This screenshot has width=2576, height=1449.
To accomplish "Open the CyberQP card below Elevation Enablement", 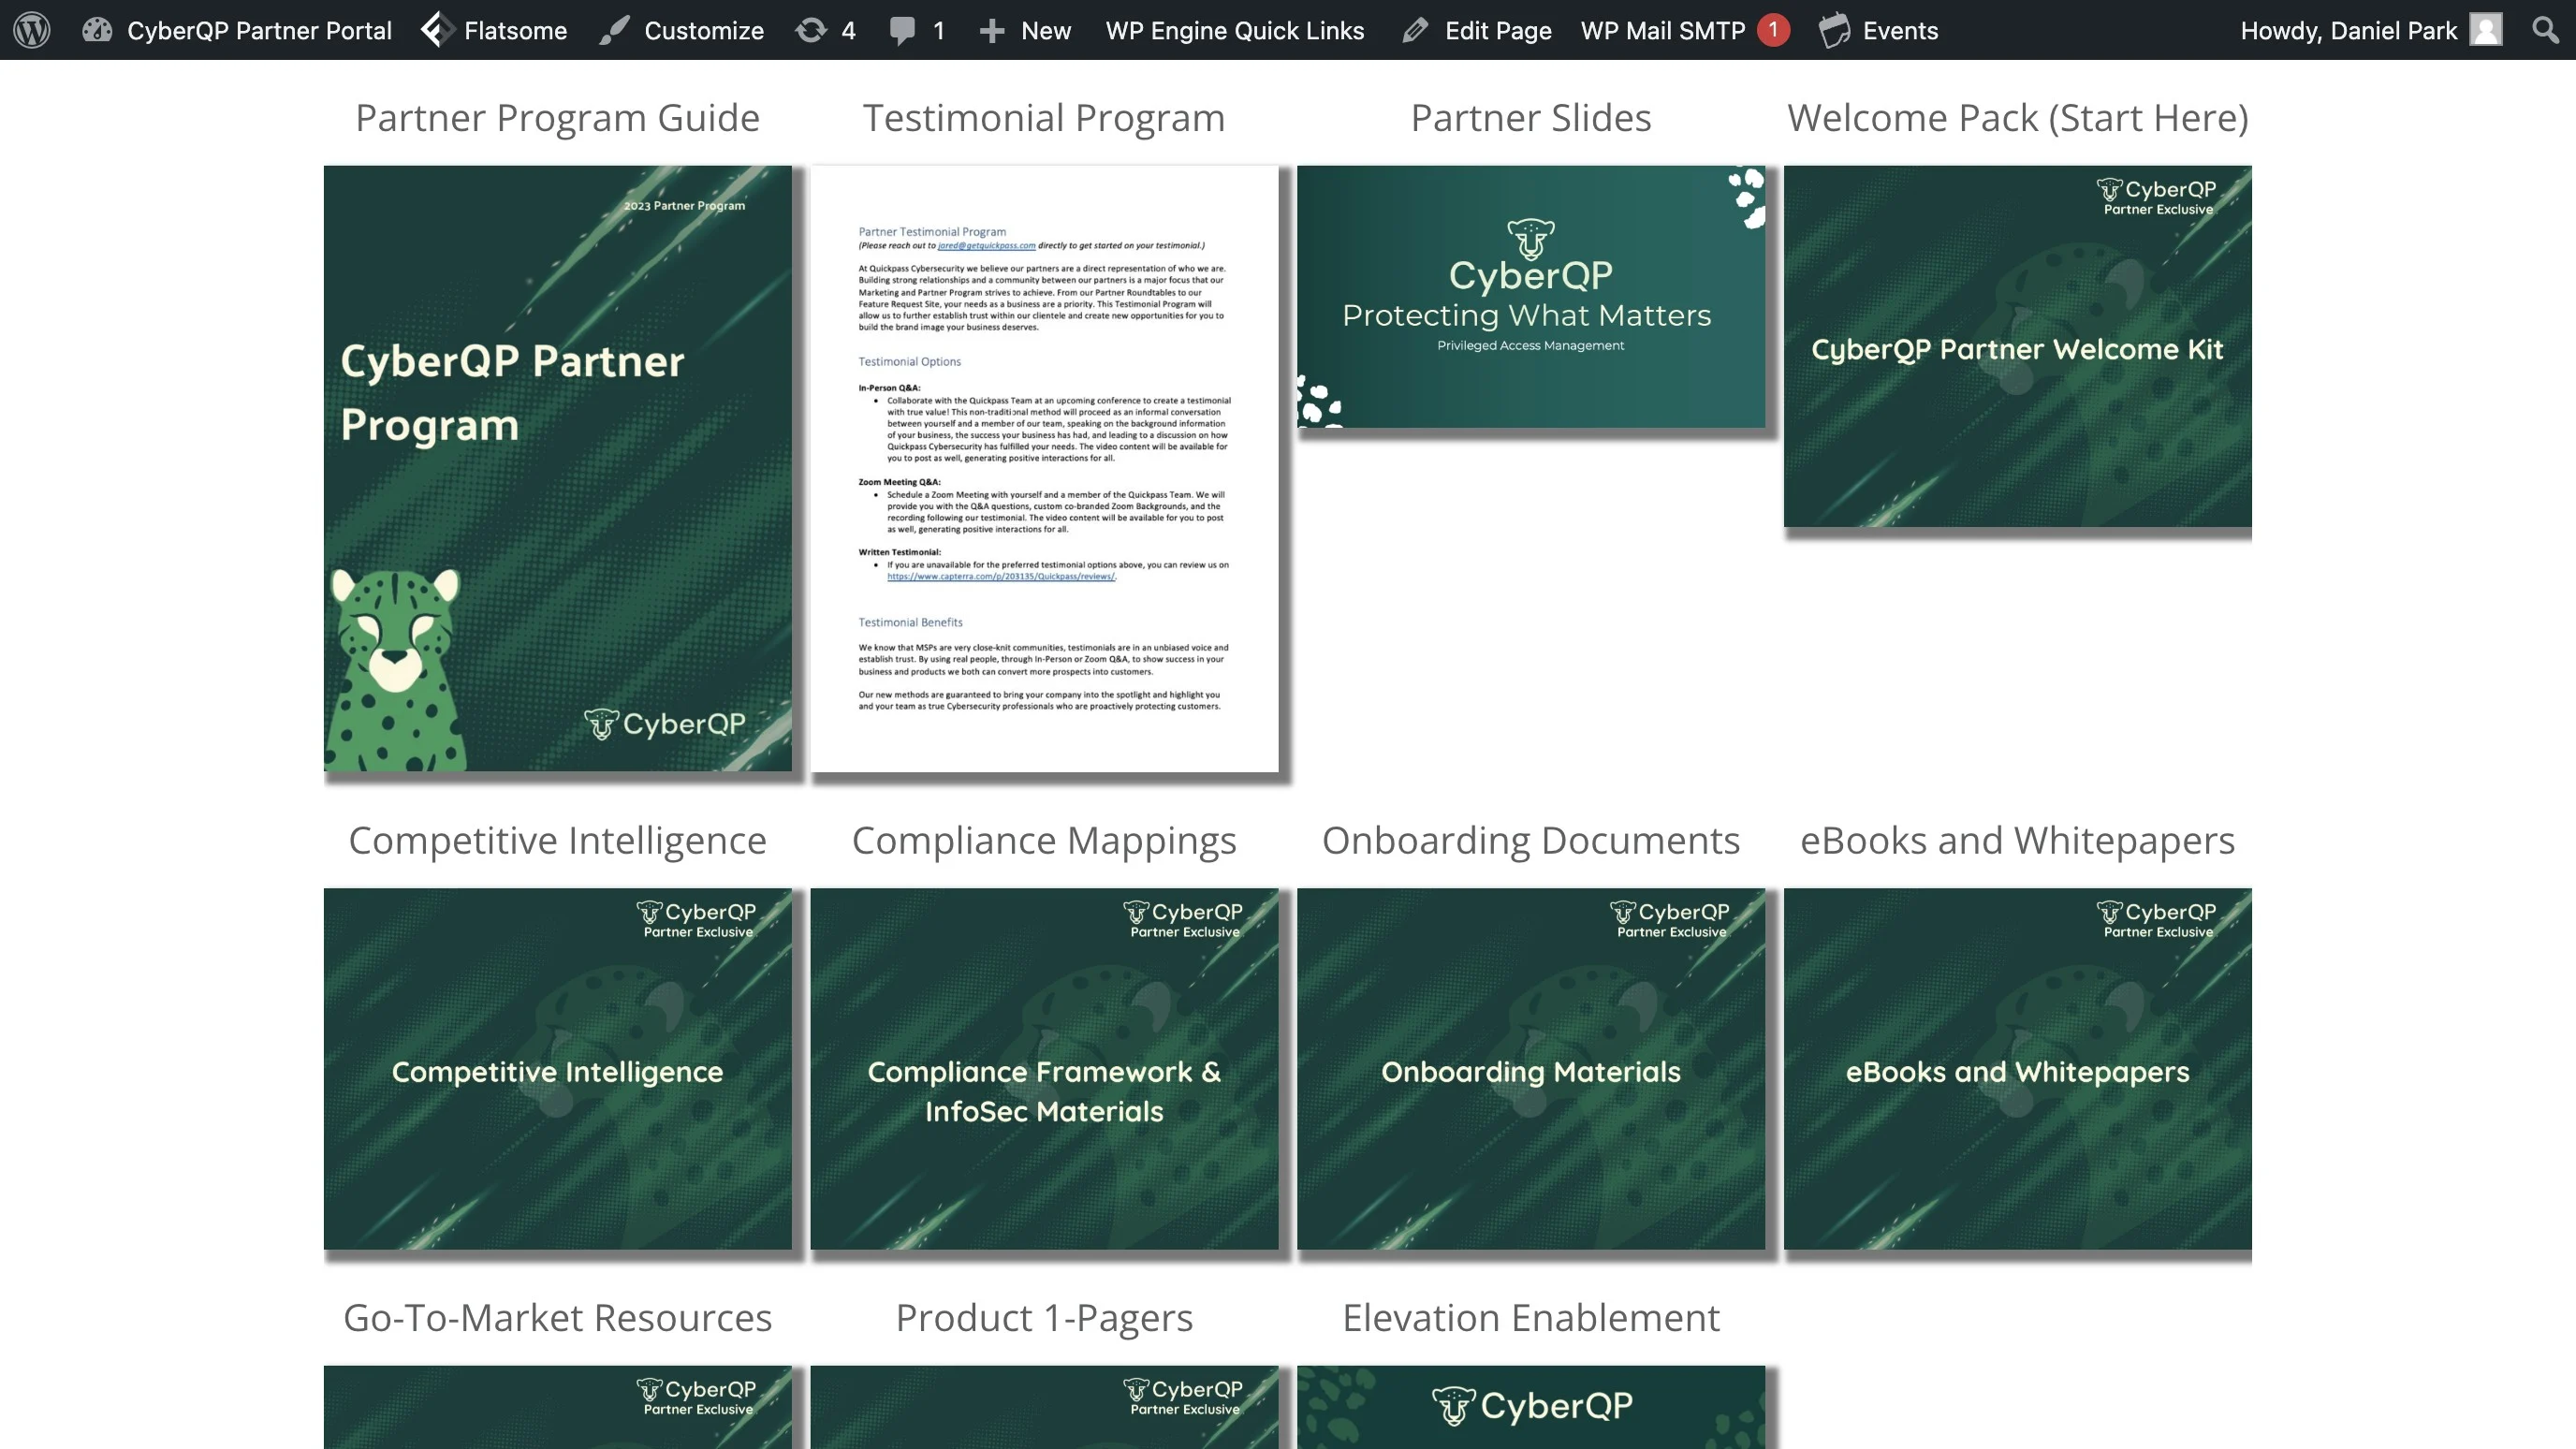I will [1531, 1407].
